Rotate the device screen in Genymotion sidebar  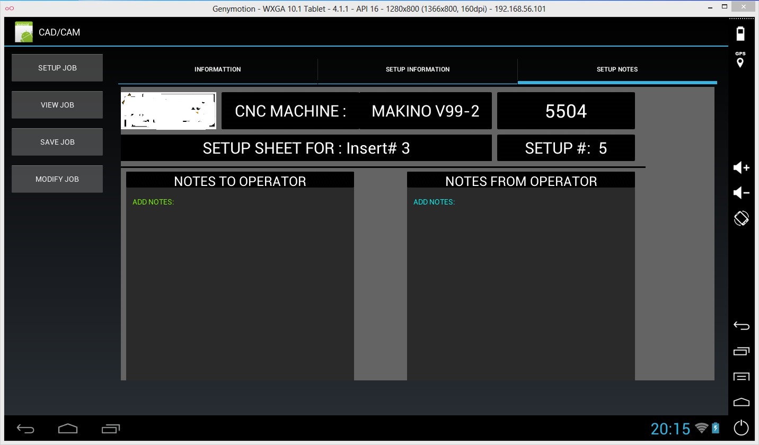(741, 218)
